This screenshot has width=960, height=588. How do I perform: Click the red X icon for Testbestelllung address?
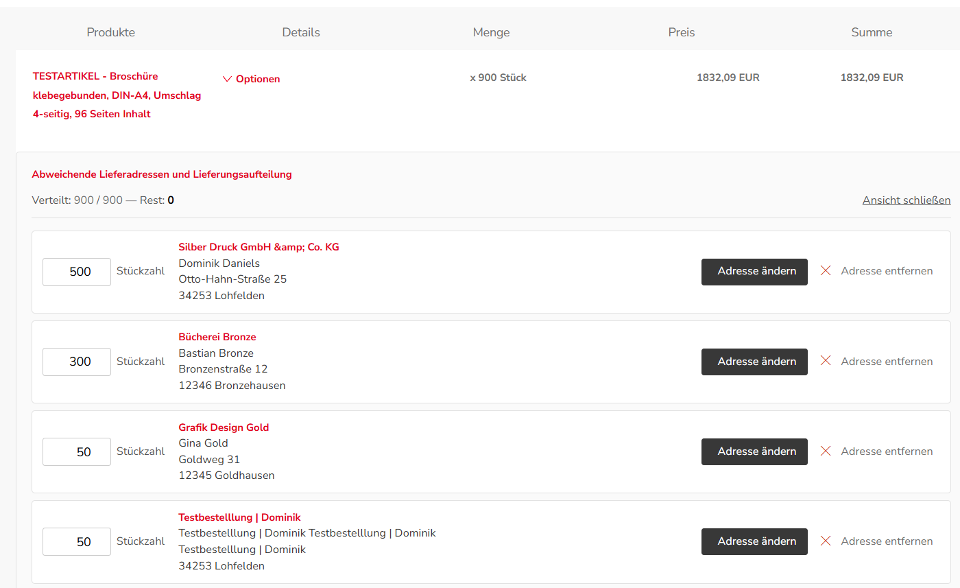(826, 541)
